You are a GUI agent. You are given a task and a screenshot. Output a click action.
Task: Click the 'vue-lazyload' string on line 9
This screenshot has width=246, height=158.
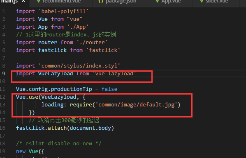114,74
